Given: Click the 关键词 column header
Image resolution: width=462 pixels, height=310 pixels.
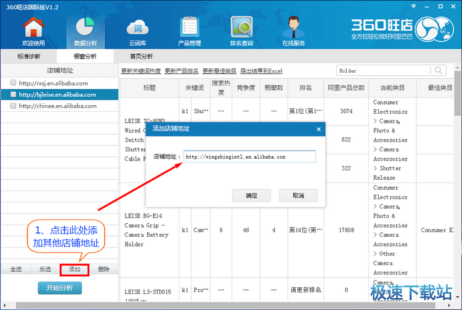Looking at the screenshot, I should (195, 87).
